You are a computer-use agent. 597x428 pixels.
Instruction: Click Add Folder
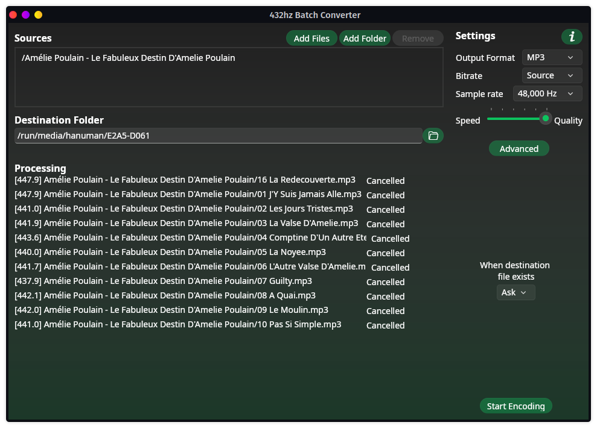point(365,37)
